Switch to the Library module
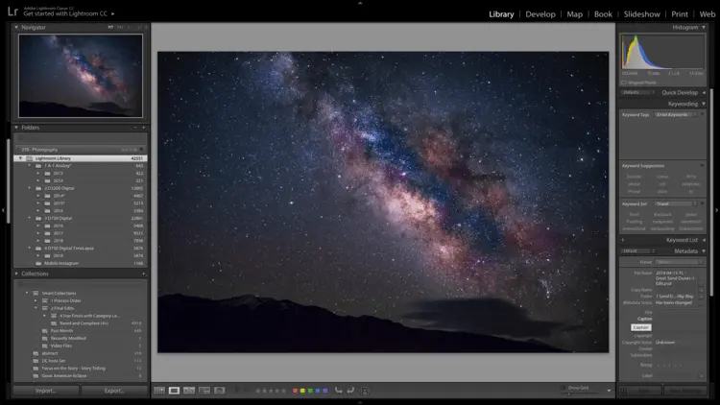This screenshot has height=405, width=720. [501, 14]
